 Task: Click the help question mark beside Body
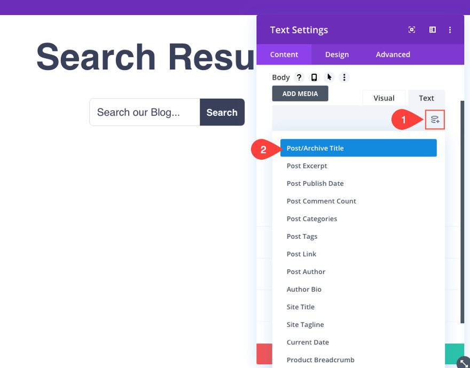(298, 77)
